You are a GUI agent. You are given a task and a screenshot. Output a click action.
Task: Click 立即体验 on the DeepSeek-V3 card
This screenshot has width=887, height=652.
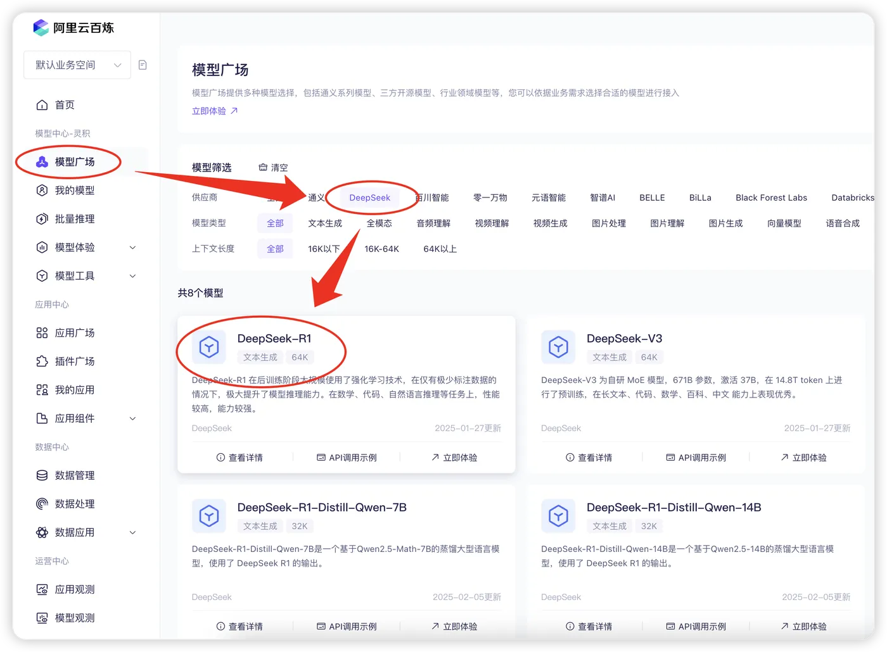[803, 458]
